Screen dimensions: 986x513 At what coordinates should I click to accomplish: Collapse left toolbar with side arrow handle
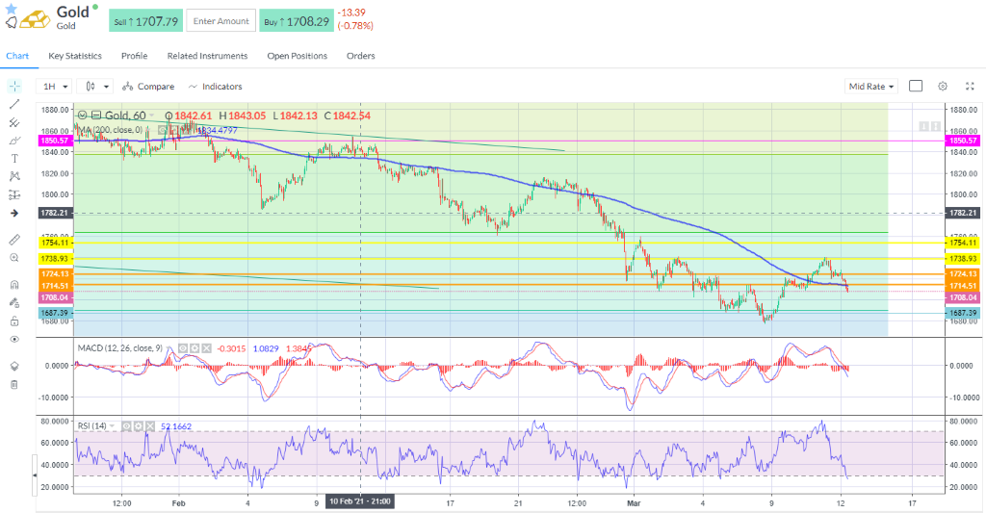pyautogui.click(x=34, y=475)
